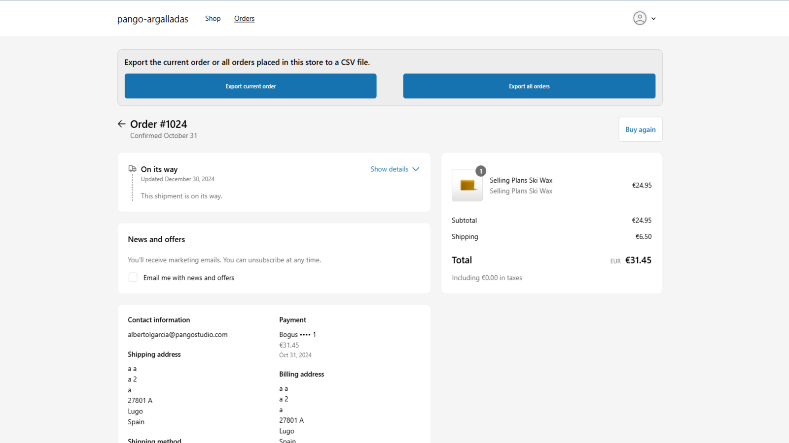Click the Buy again button
Screen dimensions: 789x443
tap(640, 129)
